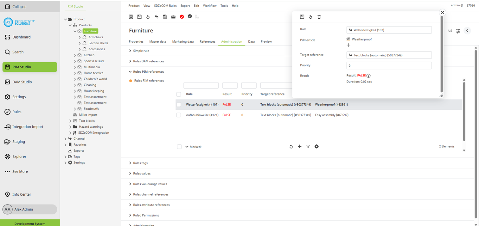Click the briefcase icon in toolbar
This screenshot has width=479, height=226.
click(173, 17)
